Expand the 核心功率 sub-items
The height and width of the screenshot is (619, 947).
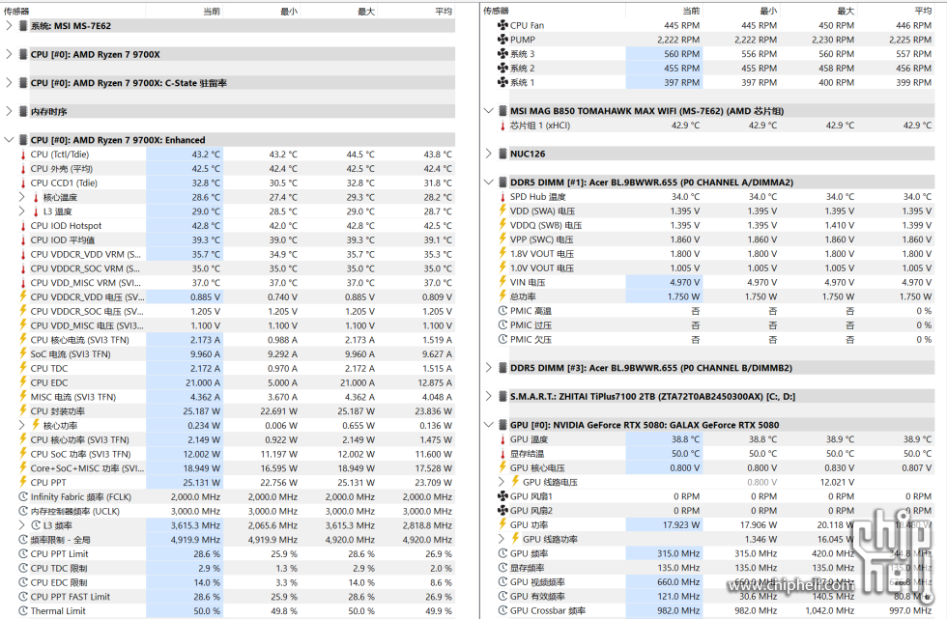tap(21, 425)
